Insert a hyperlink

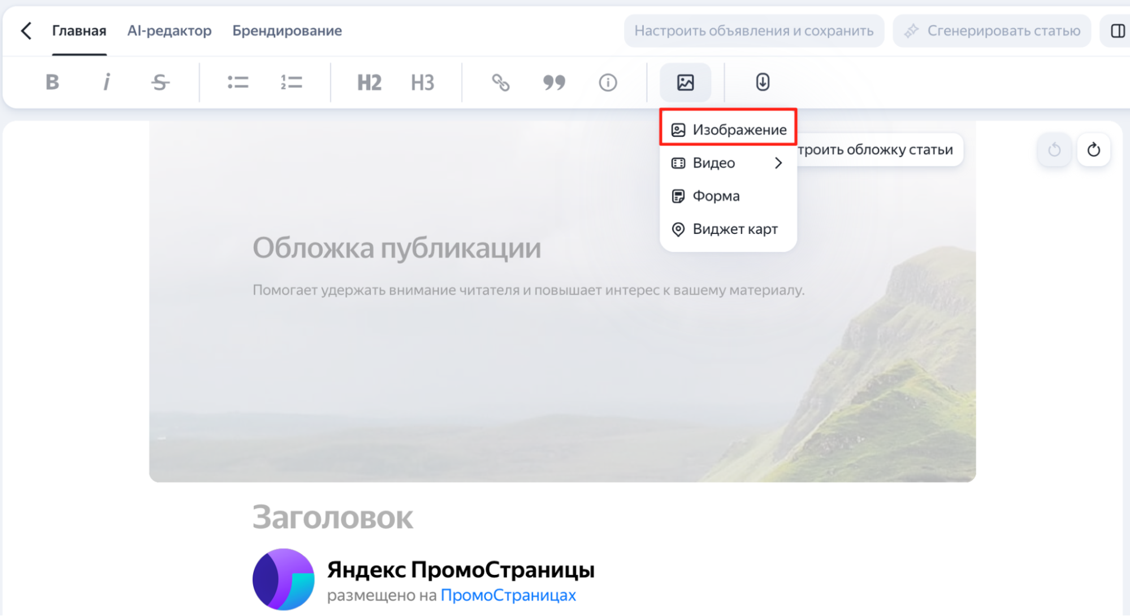point(500,83)
